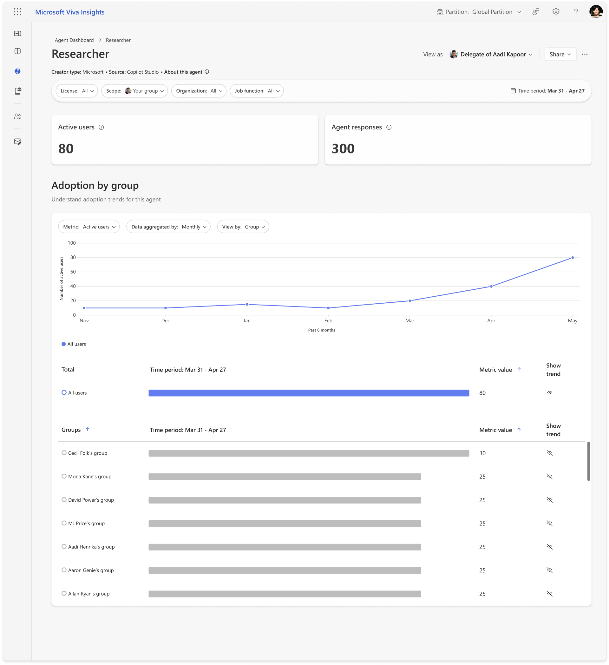Image resolution: width=609 pixels, height=665 pixels.
Task: Open the app launcher grid icon
Action: pyautogui.click(x=18, y=12)
